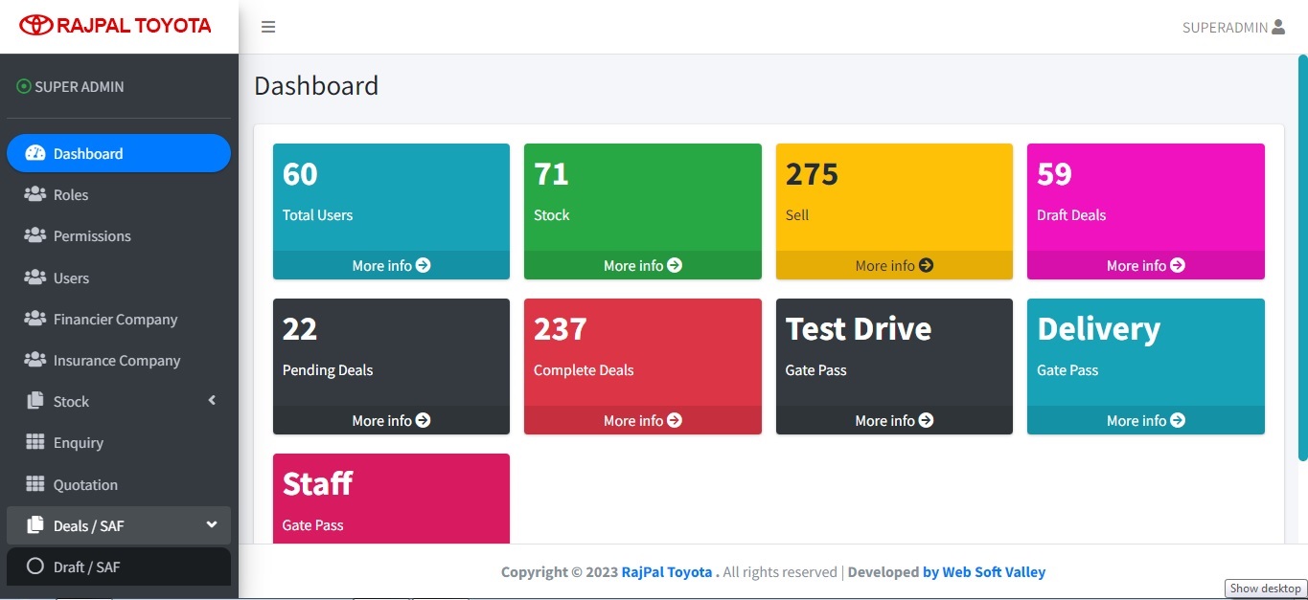Screen dimensions: 1308x600
Task: Click the 71 Stock count
Action: (x=551, y=174)
